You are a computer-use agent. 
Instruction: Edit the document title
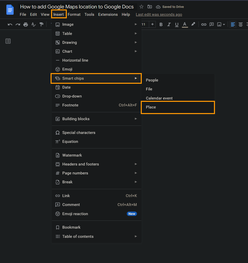[77, 7]
